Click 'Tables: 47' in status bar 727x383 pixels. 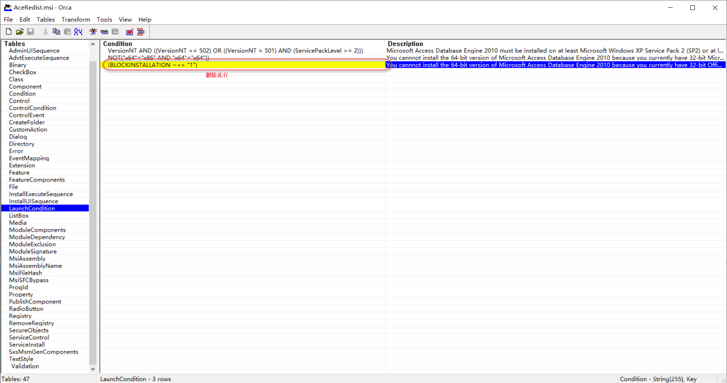tap(15, 379)
